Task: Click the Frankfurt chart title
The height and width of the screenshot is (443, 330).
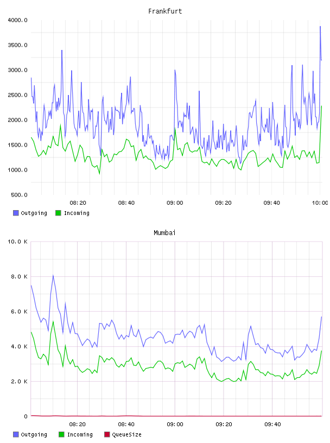Action: 165,11
